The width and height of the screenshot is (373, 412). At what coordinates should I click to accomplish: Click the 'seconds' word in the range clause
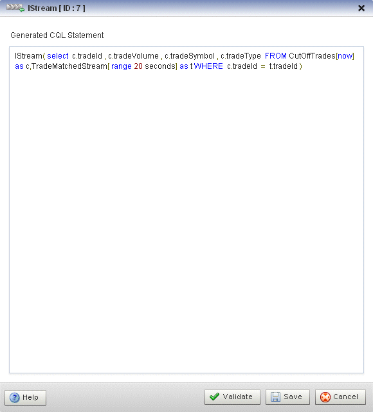(160, 66)
